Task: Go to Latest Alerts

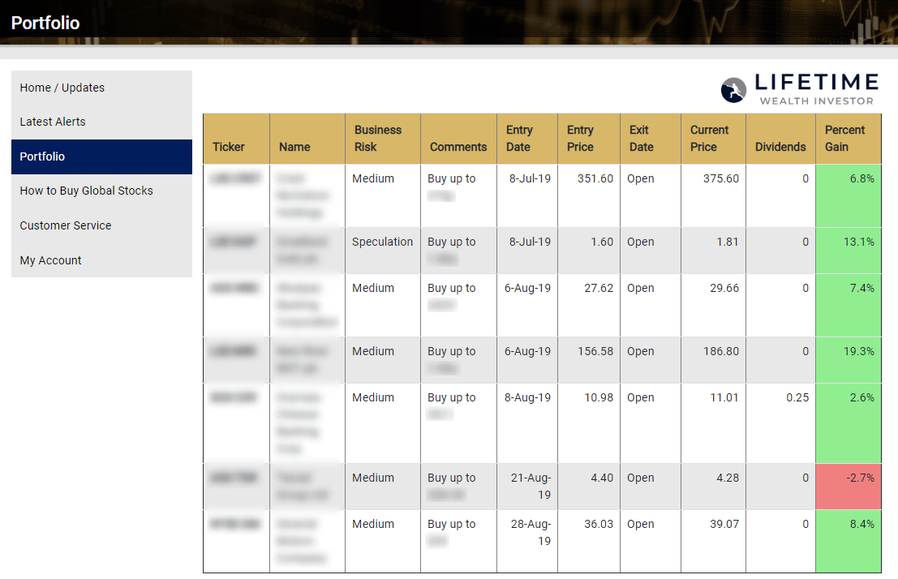Action: (102, 122)
